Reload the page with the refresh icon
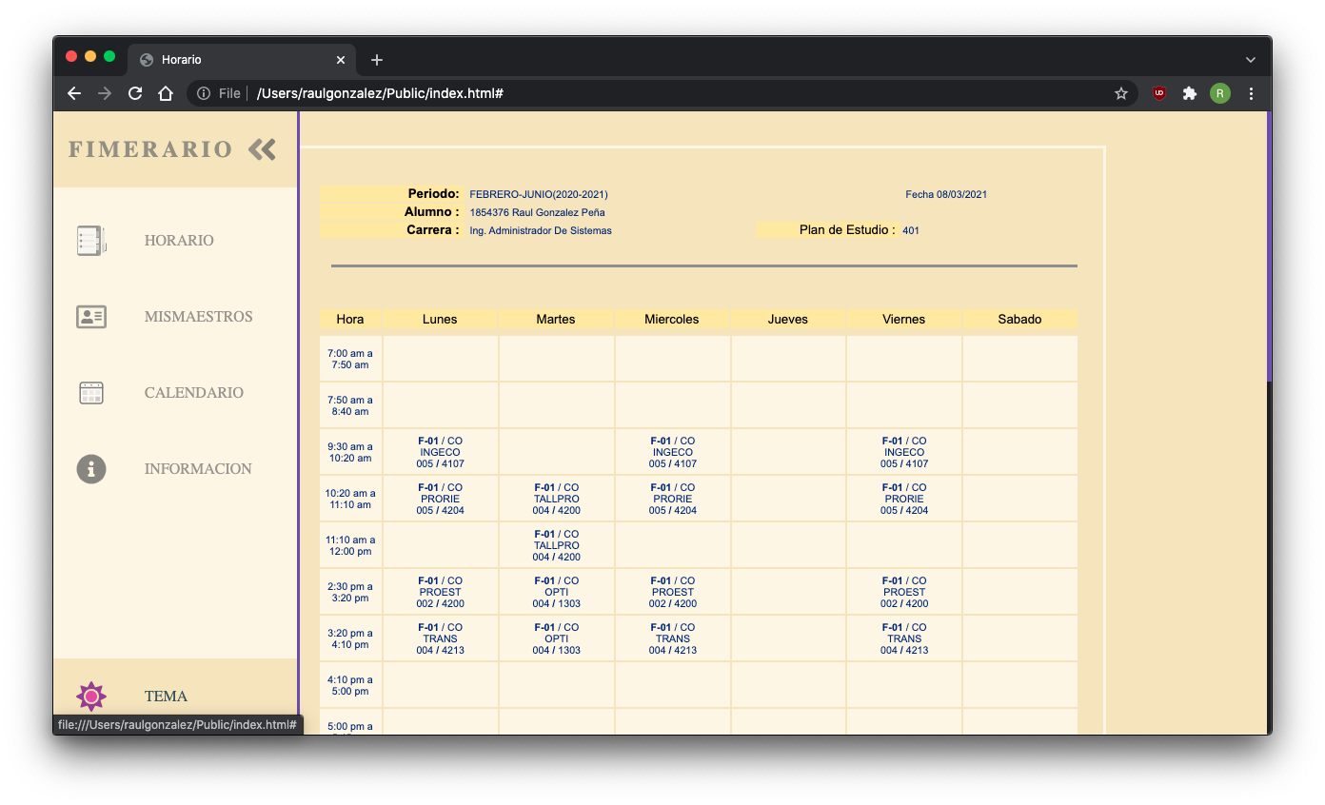Viewport: 1325px width, 805px height. 135,93
